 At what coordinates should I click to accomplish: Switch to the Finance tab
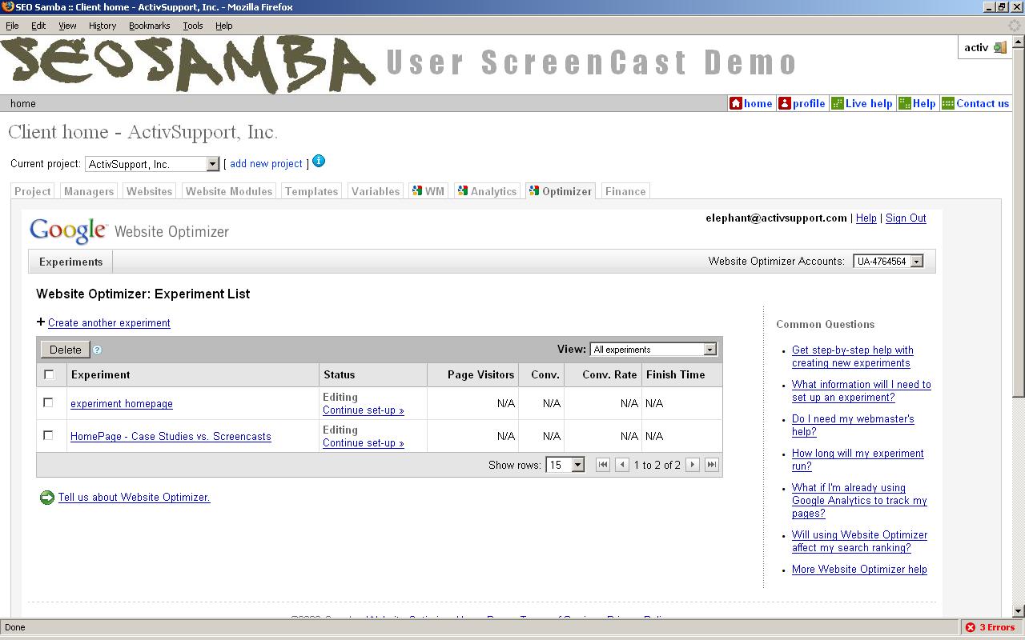pyautogui.click(x=625, y=191)
